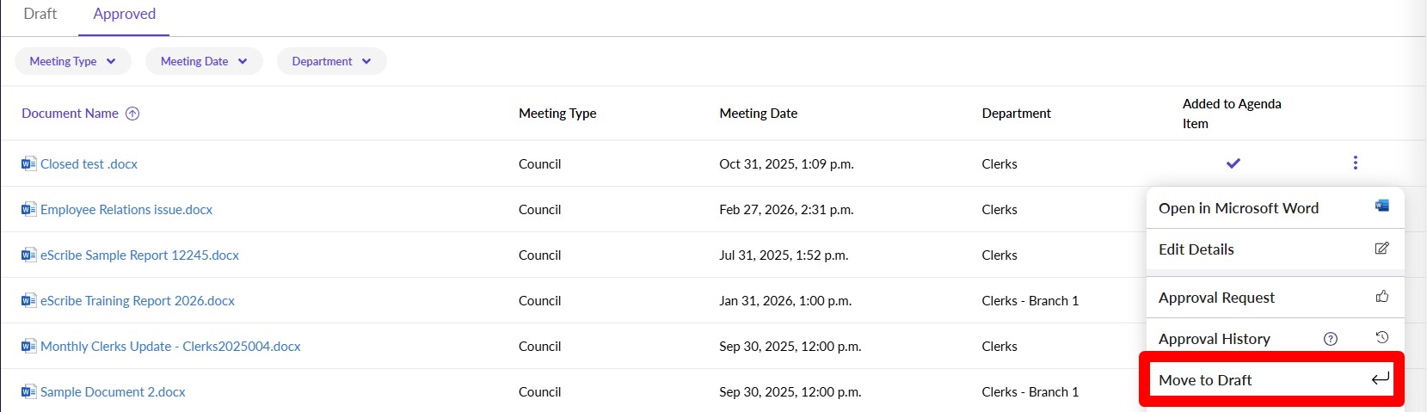Open the Meeting Date filter dropdown

click(204, 61)
